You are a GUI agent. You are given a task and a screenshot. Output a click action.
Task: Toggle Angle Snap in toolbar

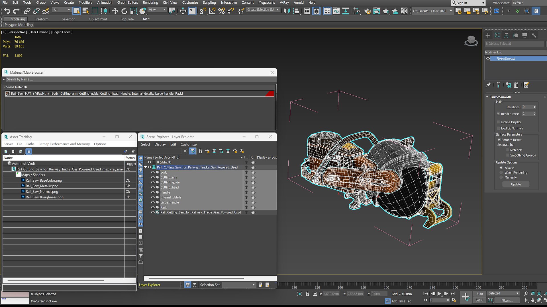click(212, 11)
